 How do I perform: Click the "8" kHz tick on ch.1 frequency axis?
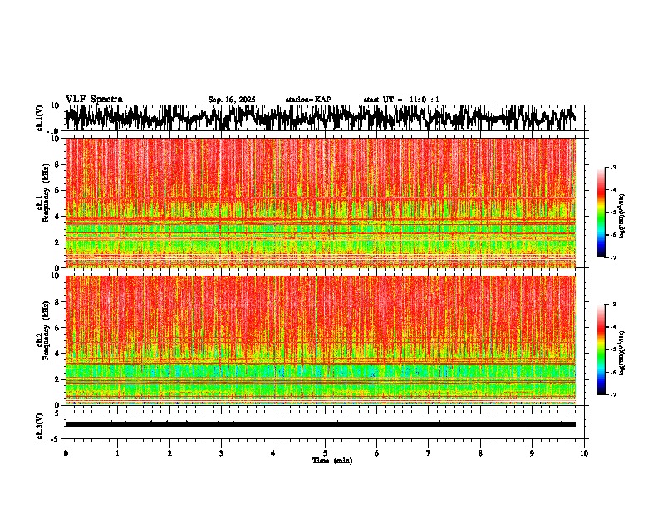coord(58,164)
